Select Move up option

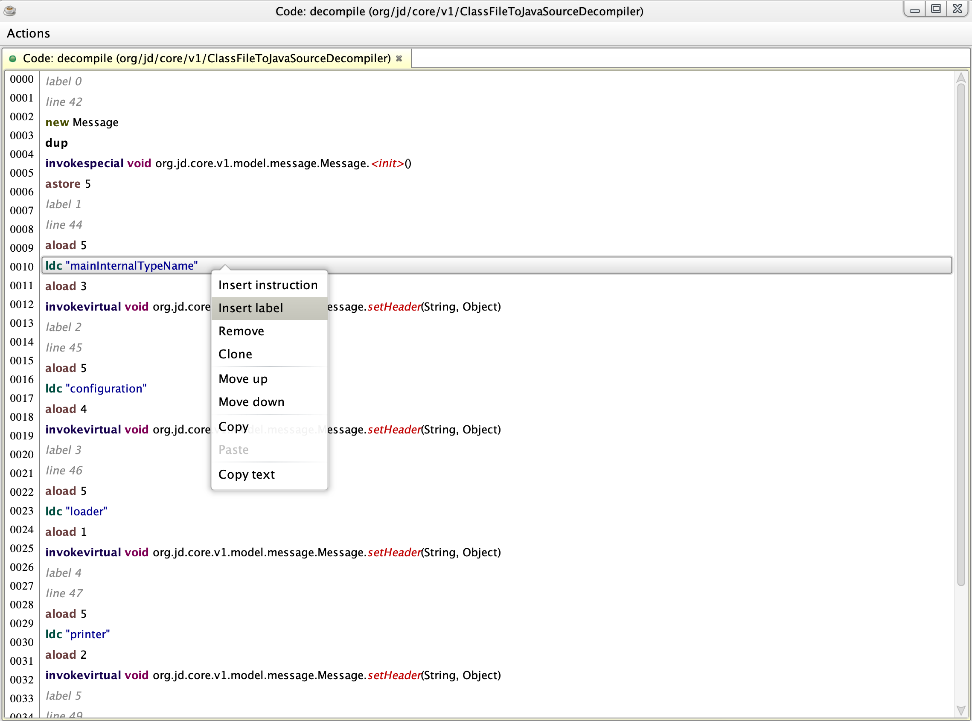(x=243, y=379)
